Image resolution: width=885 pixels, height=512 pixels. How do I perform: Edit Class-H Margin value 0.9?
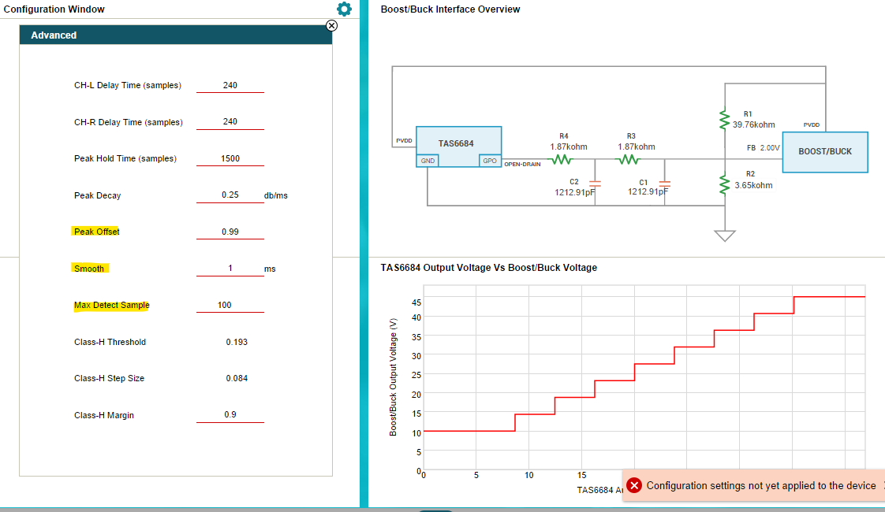coord(230,414)
